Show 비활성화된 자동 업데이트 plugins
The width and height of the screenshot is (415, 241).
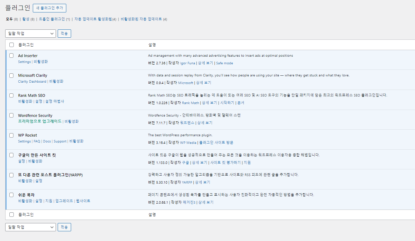pyautogui.click(x=141, y=19)
